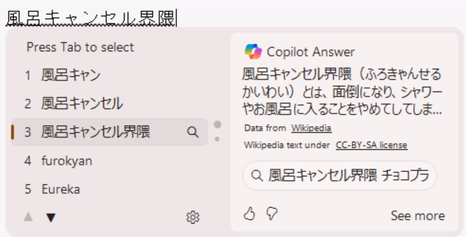Click the Copilot logo icon

tap(253, 52)
